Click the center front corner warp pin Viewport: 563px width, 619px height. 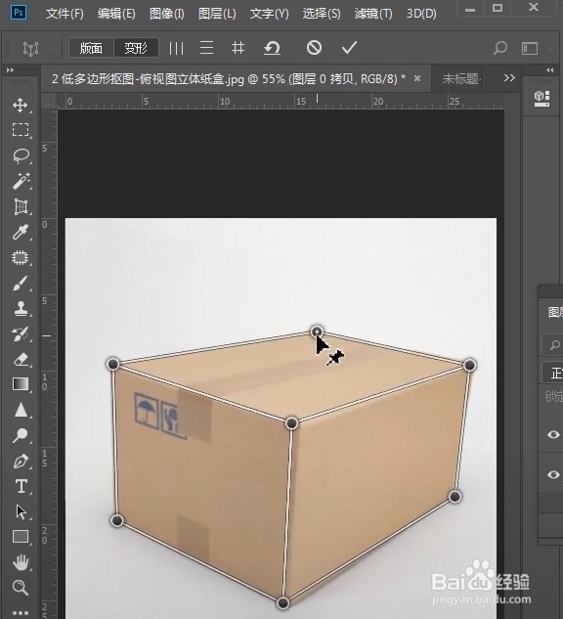pyautogui.click(x=291, y=423)
